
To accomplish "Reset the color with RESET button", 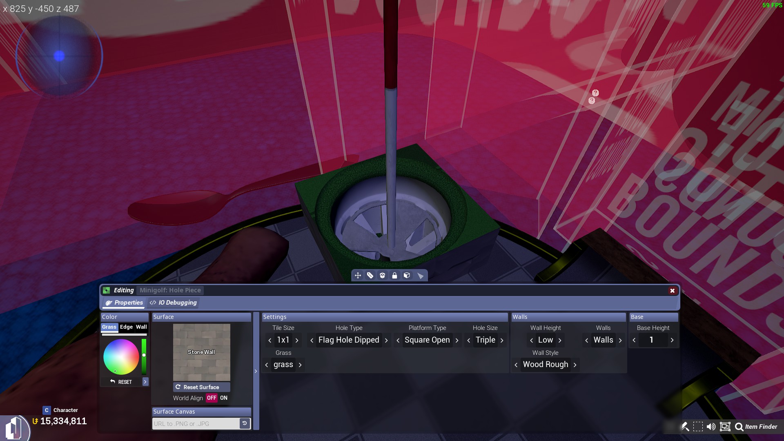I will [x=121, y=382].
